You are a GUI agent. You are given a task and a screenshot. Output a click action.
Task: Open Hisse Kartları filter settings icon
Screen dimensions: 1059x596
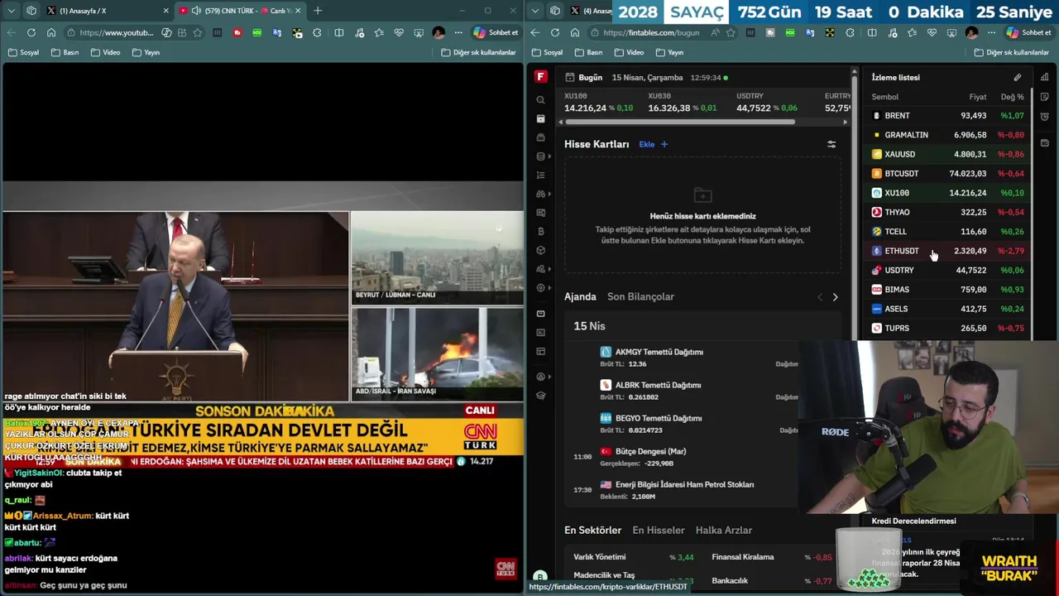coord(831,144)
